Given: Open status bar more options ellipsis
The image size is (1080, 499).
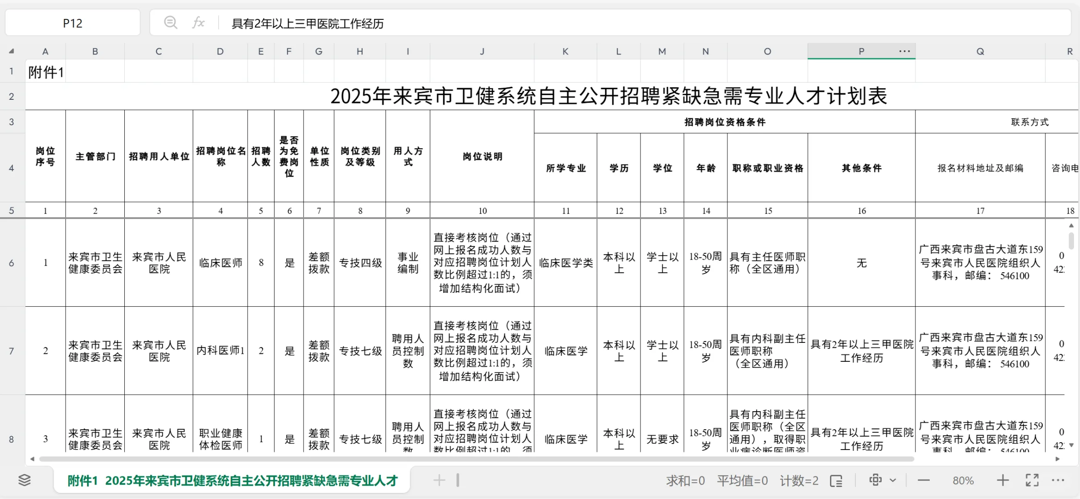Looking at the screenshot, I should [x=1058, y=481].
